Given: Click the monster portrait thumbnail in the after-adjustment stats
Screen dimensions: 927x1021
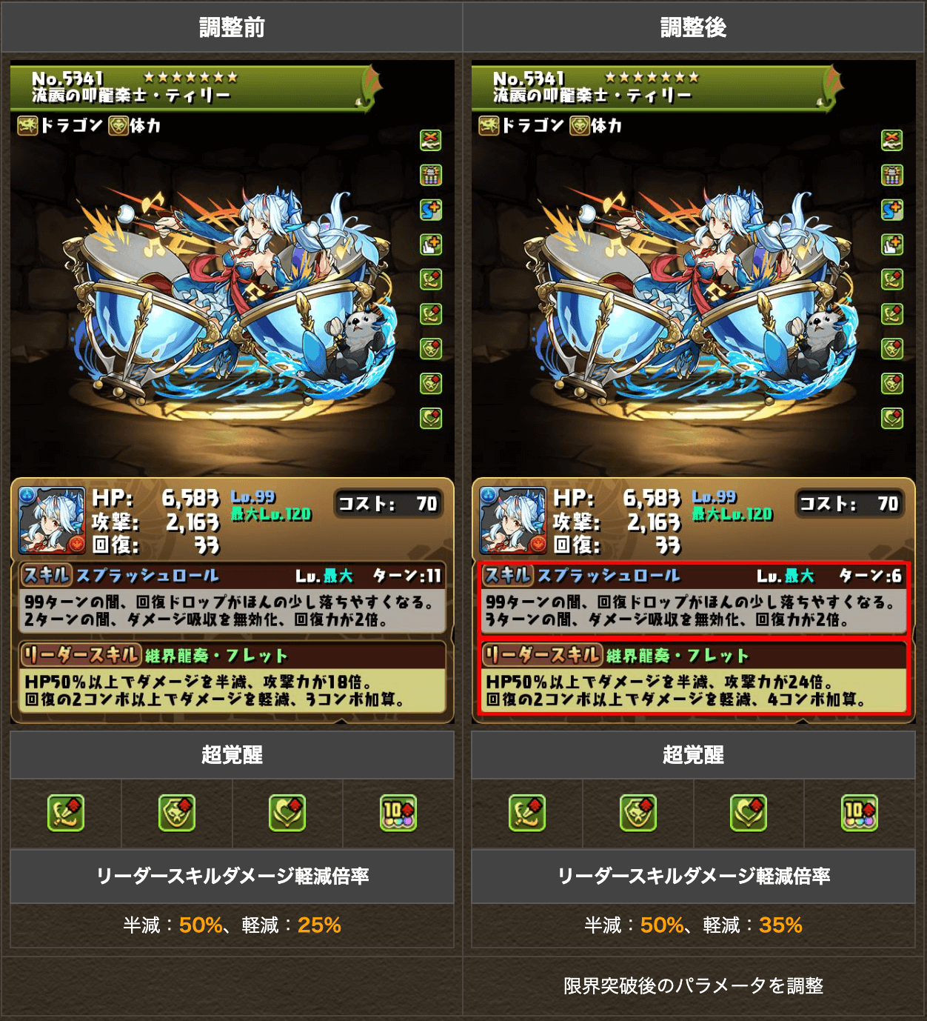Looking at the screenshot, I should coord(513,521).
